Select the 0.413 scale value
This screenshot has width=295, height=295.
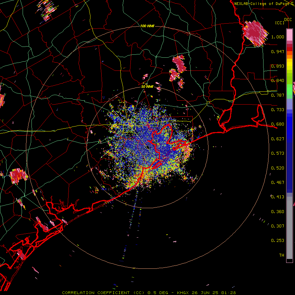pyautogui.click(x=278, y=197)
